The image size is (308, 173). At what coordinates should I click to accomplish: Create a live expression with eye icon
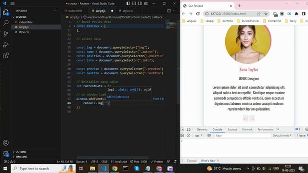[x=209, y=136]
